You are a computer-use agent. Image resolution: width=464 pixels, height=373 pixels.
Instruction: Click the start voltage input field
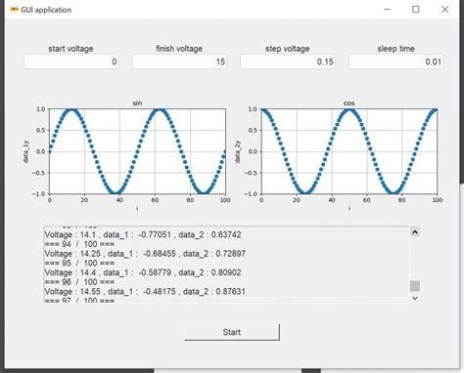pos(71,62)
